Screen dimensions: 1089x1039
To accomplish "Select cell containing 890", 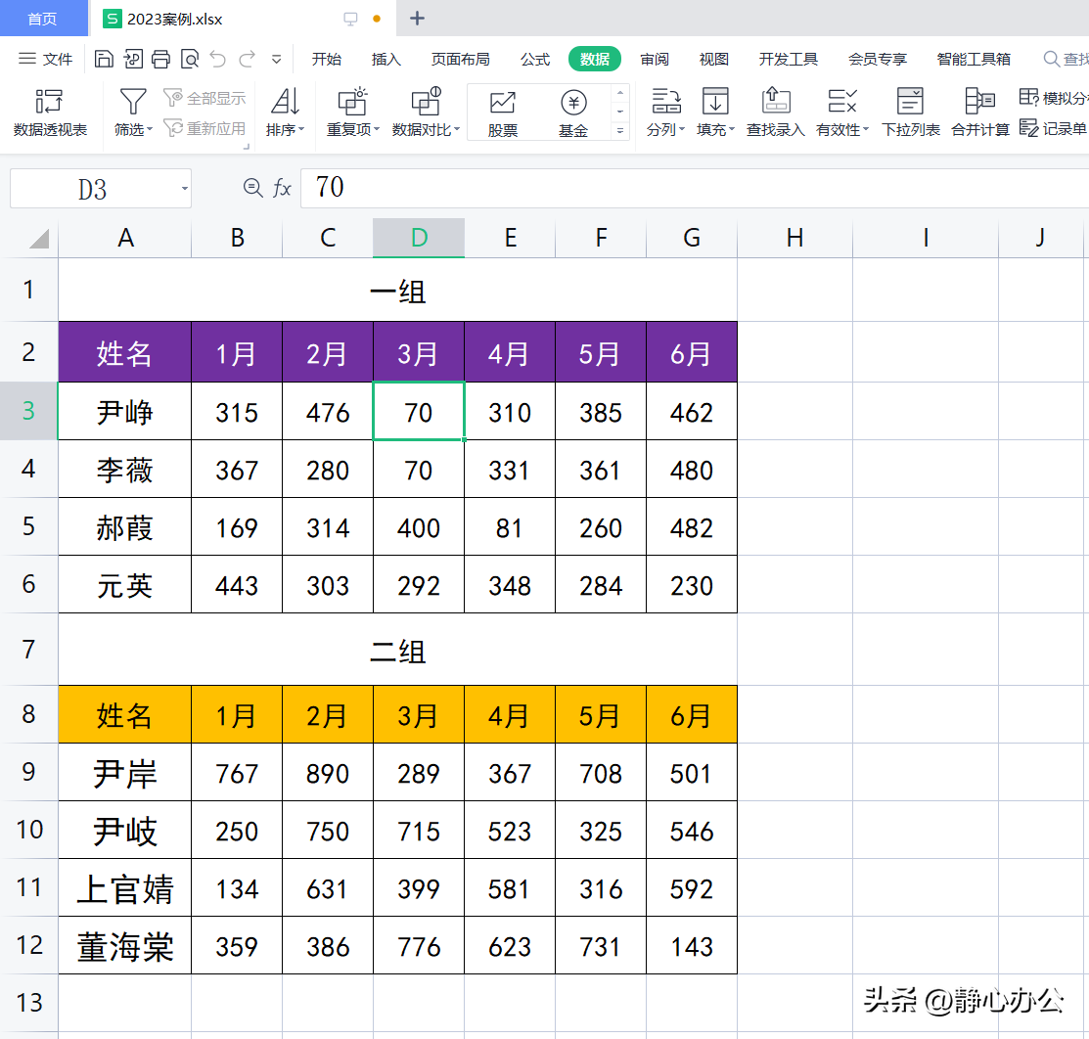I will point(328,772).
